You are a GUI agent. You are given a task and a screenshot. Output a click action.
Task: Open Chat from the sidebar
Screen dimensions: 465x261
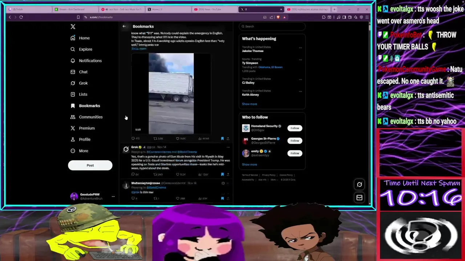tap(79, 72)
